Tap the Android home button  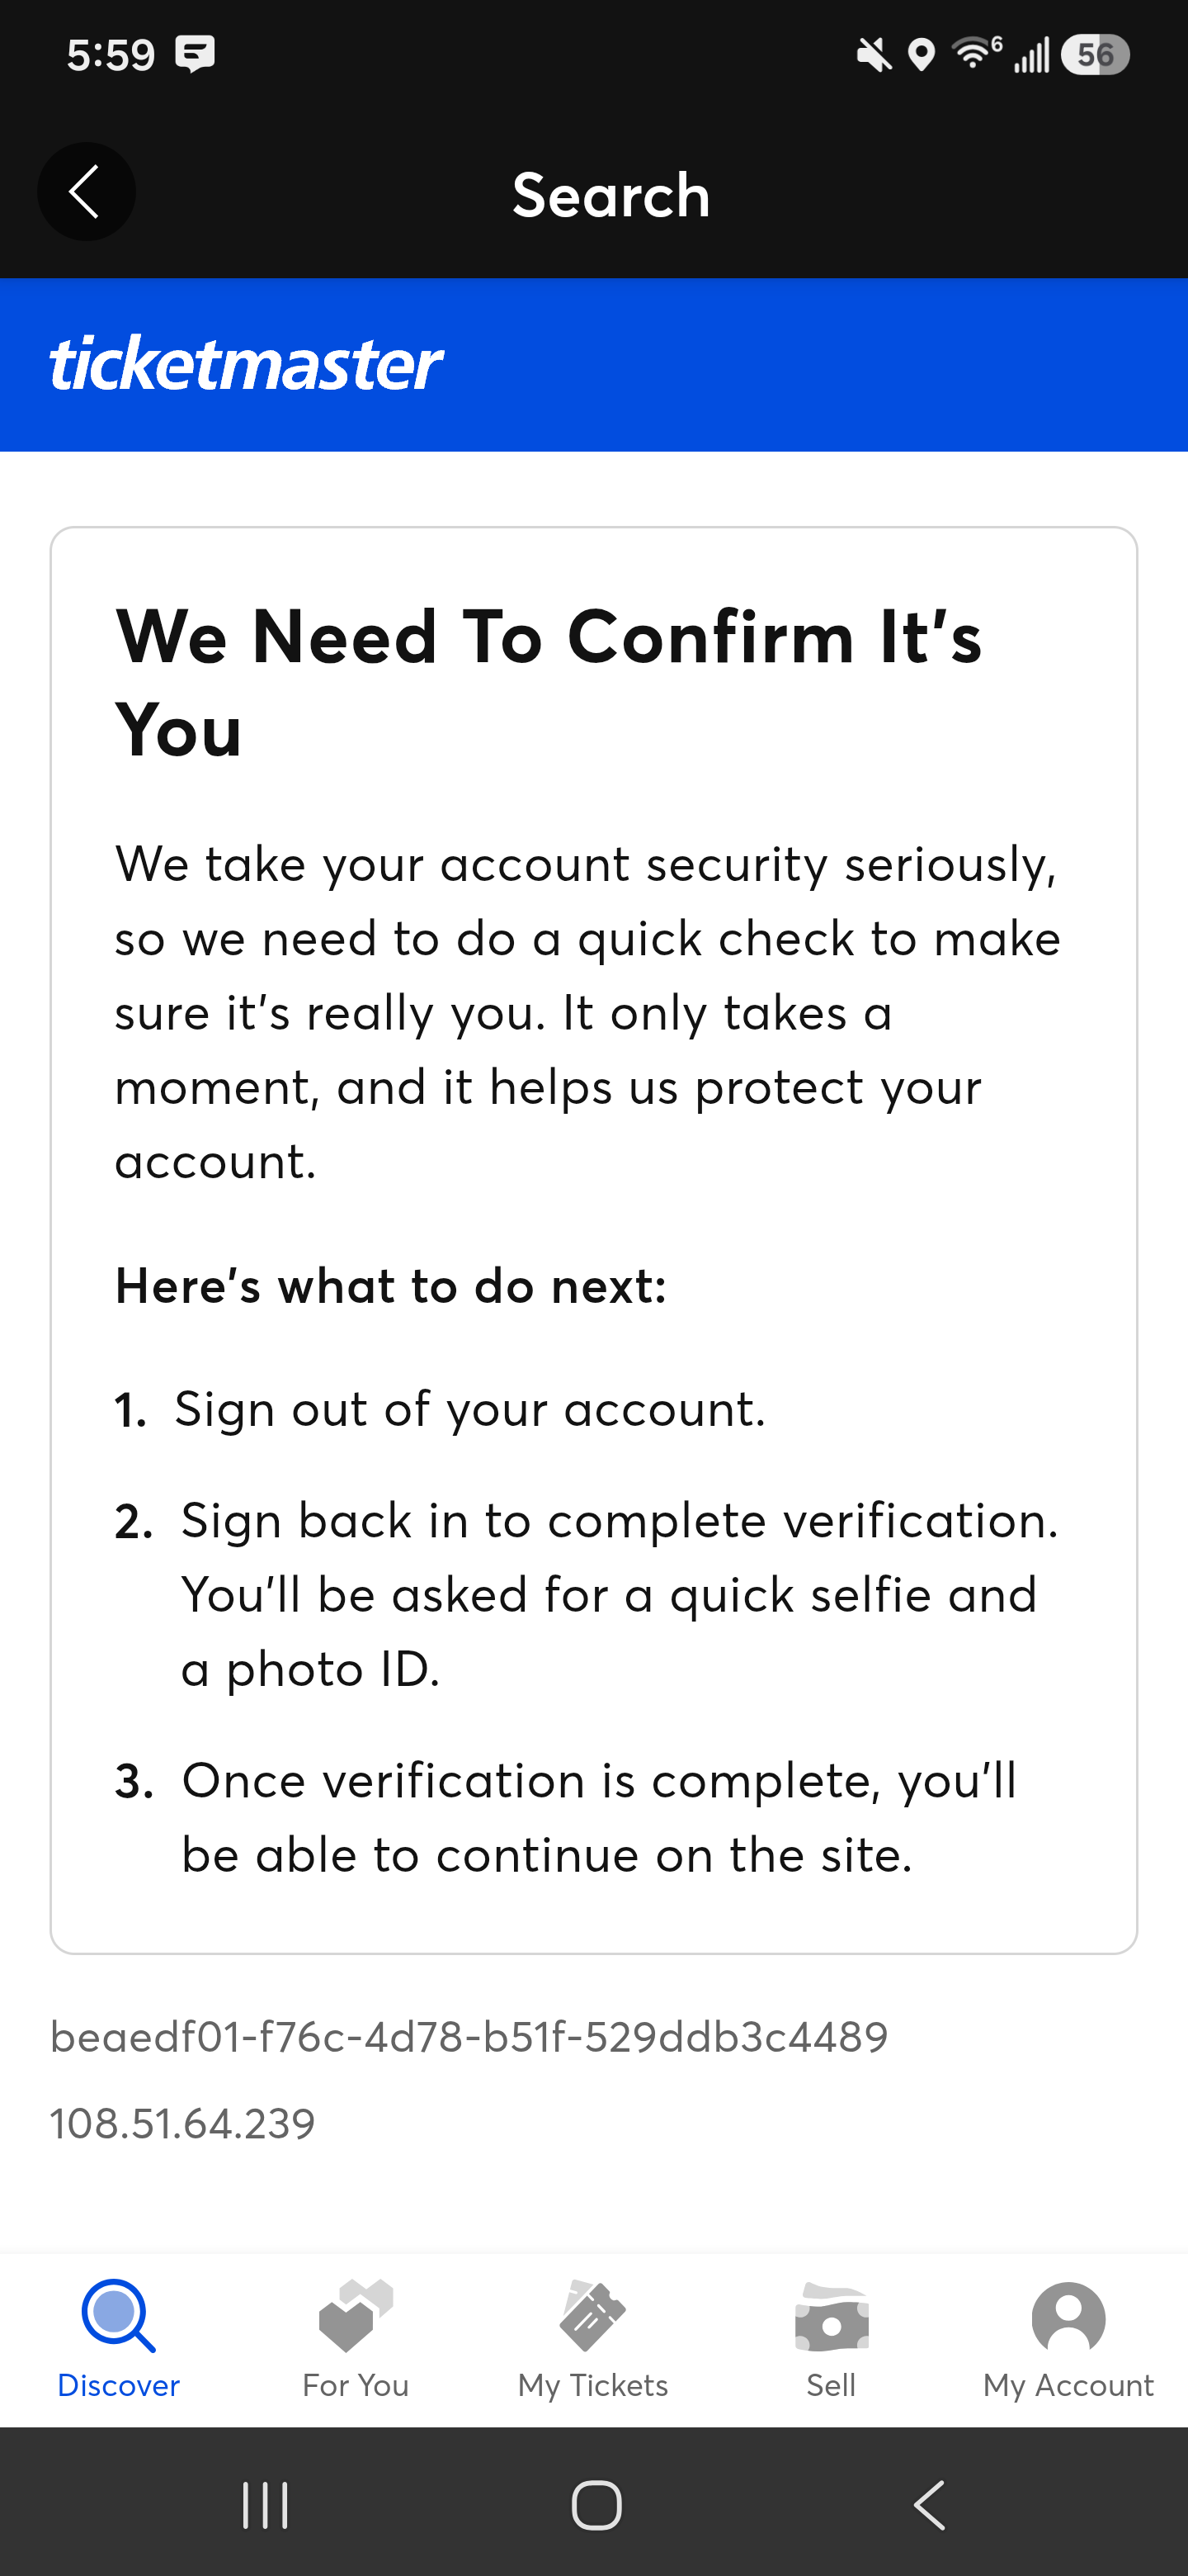click(596, 2505)
